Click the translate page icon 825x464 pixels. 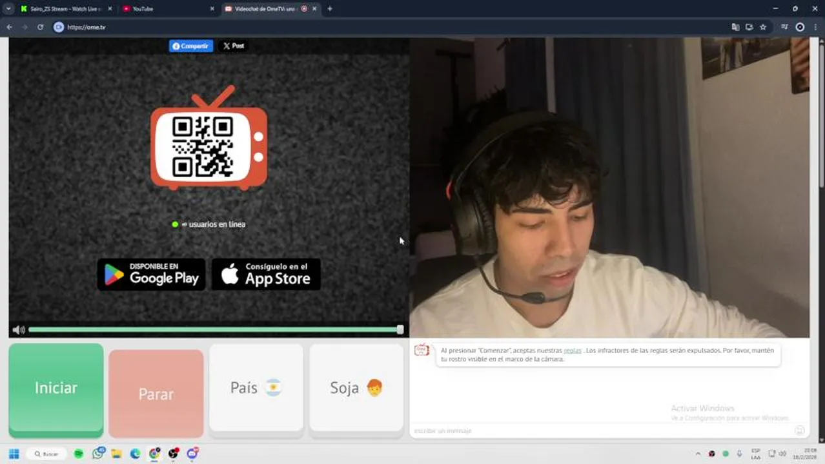coord(735,27)
